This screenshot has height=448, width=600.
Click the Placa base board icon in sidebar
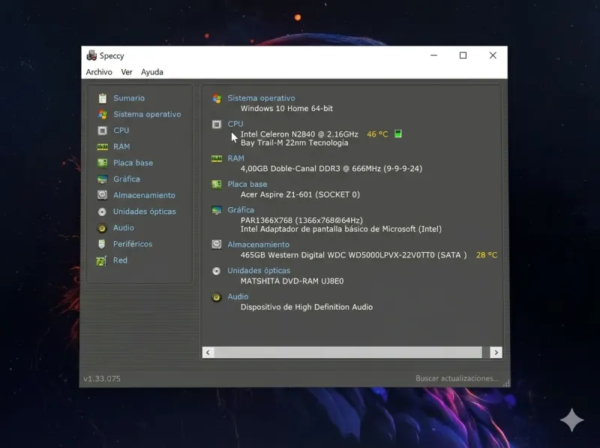[x=102, y=163]
